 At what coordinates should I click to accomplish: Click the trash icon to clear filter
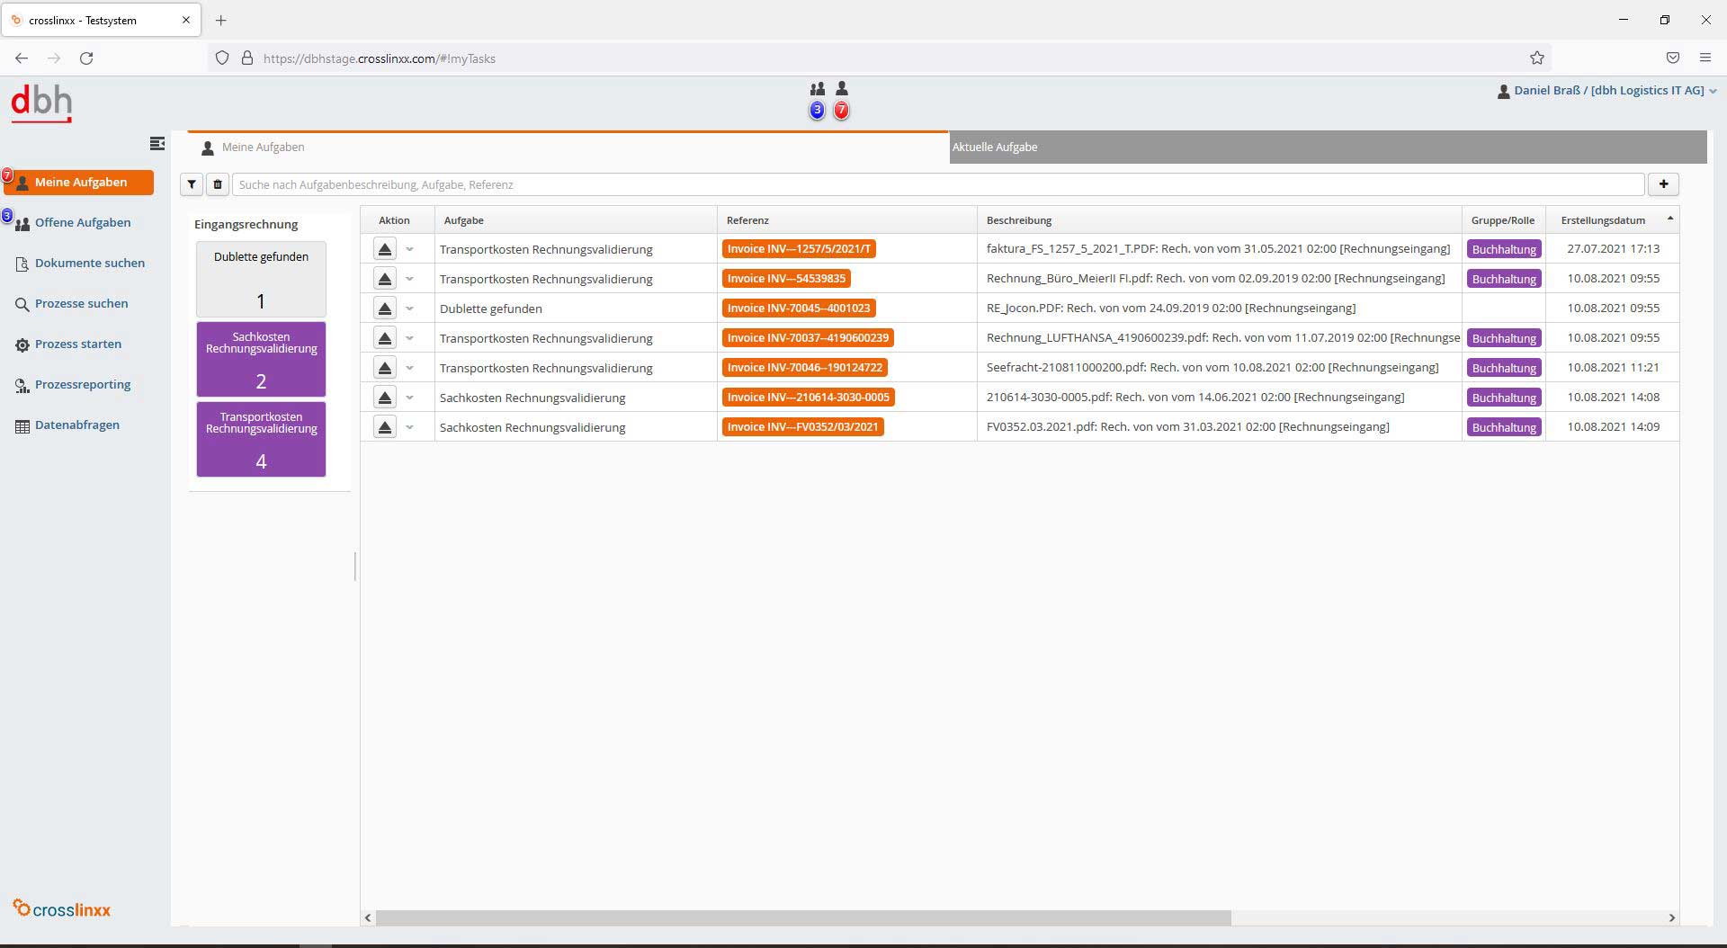point(218,184)
